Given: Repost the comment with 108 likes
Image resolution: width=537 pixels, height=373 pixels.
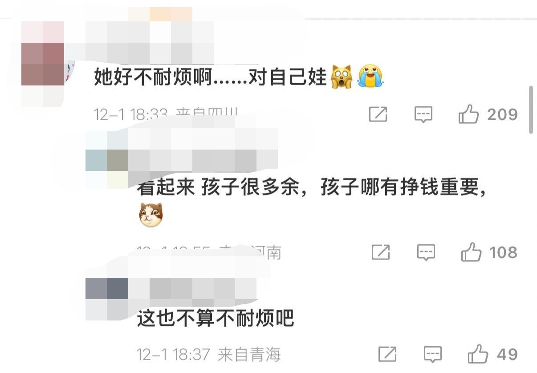Looking at the screenshot, I should pos(381,253).
